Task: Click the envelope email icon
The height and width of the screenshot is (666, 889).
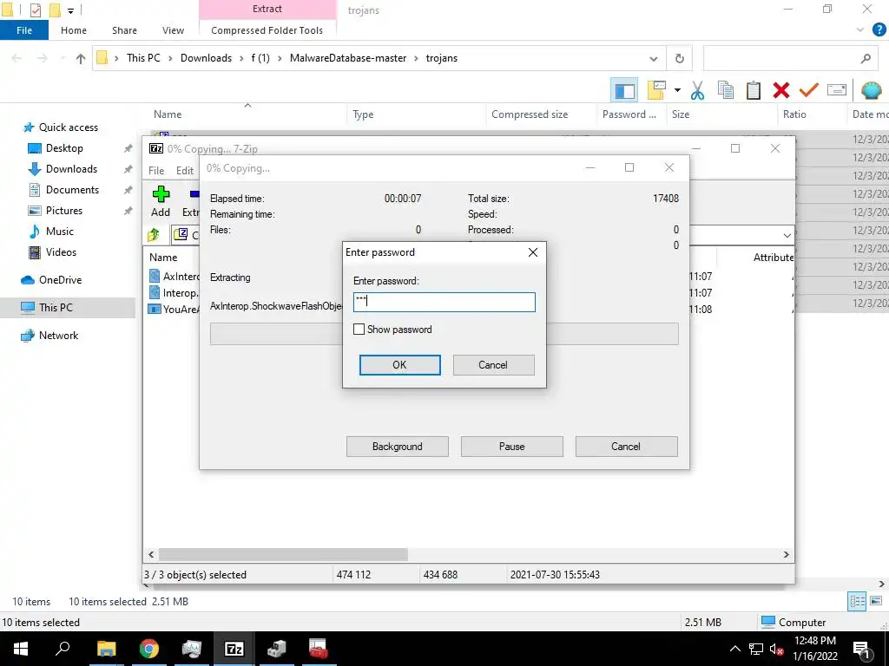Action: (837, 90)
